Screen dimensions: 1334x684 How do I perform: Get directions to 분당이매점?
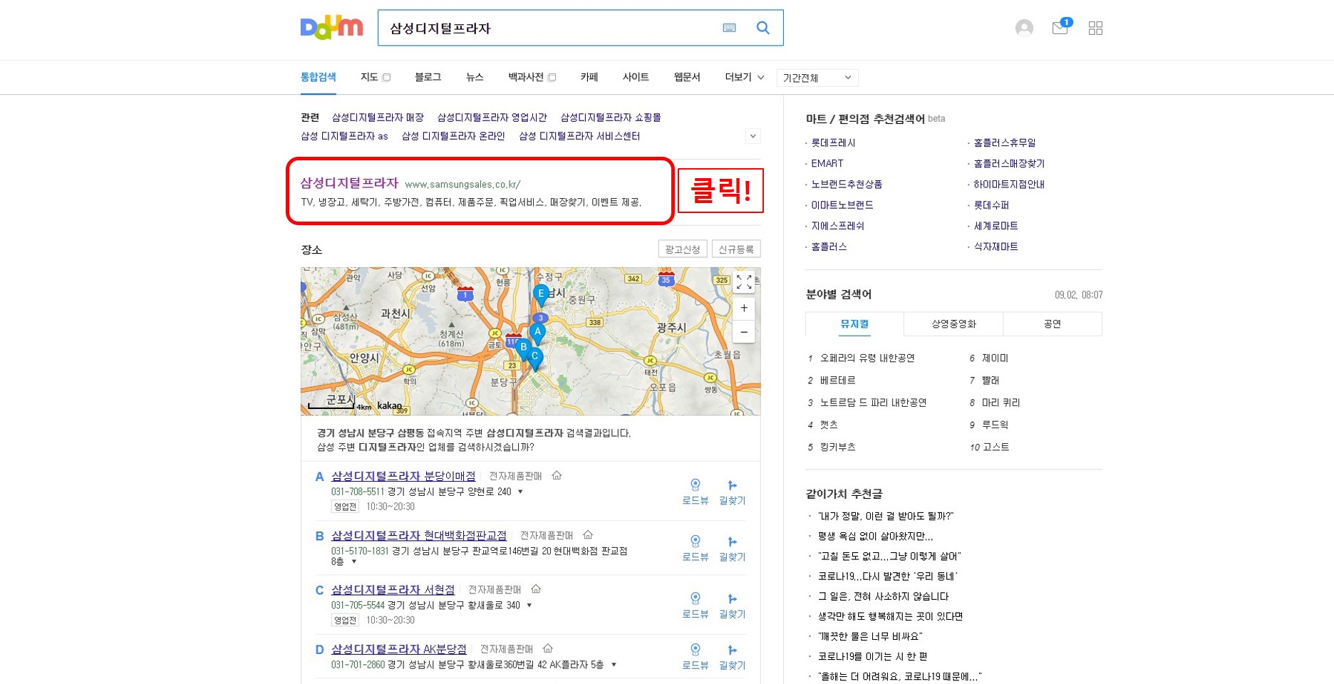tap(732, 492)
